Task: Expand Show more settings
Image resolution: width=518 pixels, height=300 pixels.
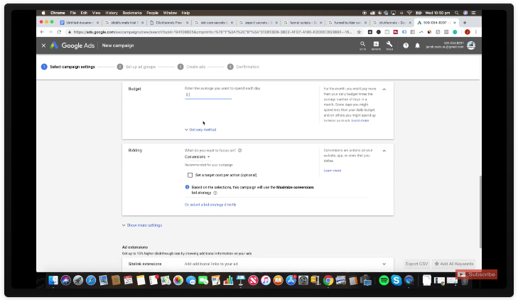Action: [142, 225]
